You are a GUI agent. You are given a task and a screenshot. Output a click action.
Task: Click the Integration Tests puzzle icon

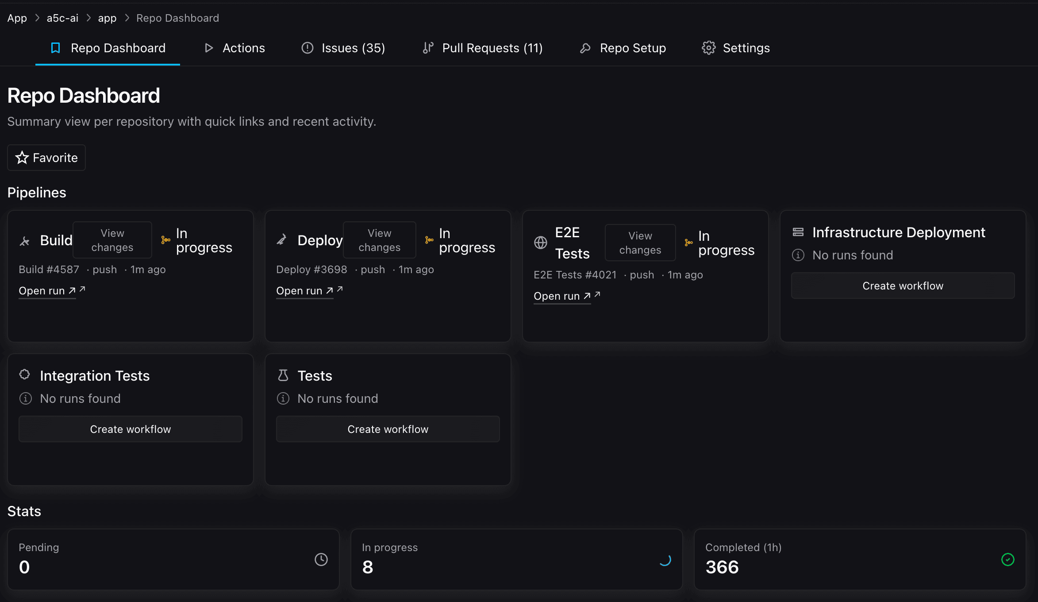[25, 374]
